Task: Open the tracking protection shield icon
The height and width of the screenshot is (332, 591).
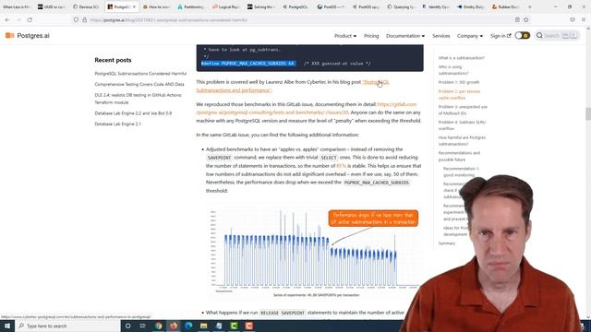Action: (76, 20)
